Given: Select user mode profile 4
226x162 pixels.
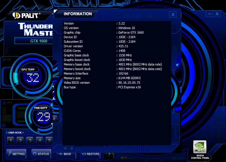Looking at the screenshot, I should click(x=40, y=140).
